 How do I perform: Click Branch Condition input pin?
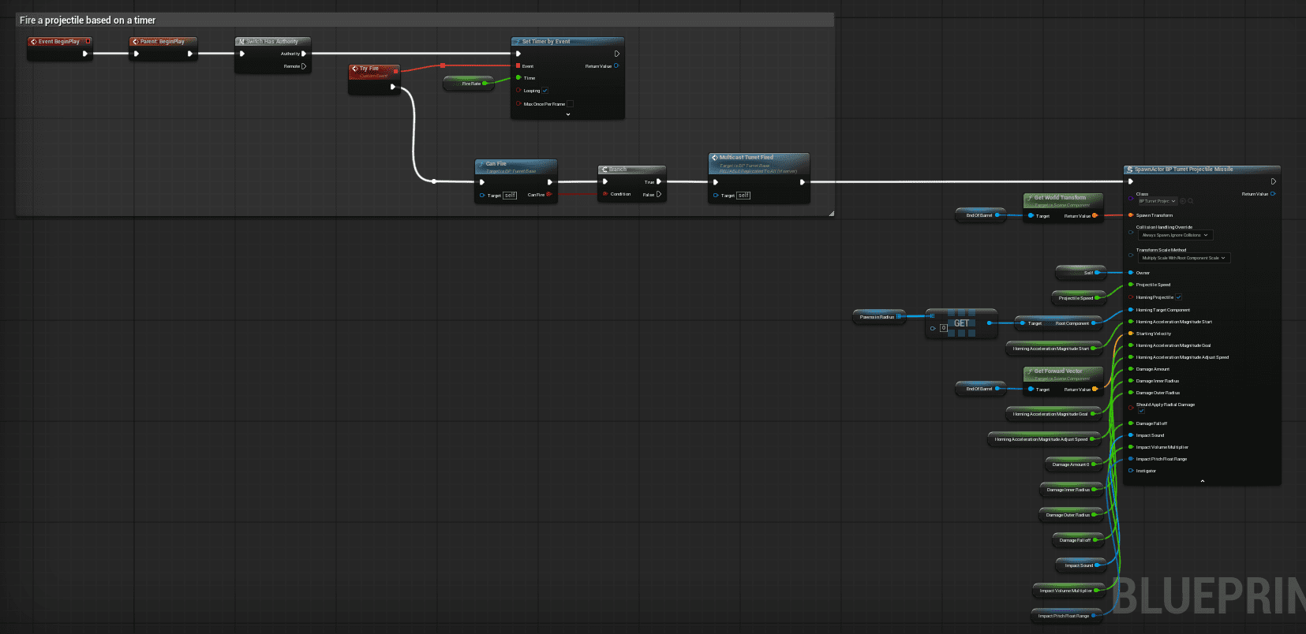pos(605,193)
